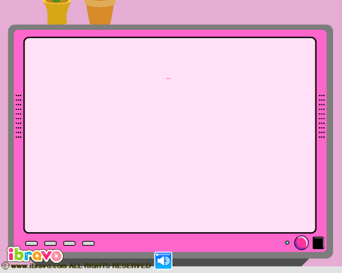Image resolution: width=342 pixels, height=273 pixels.
Task: Select the yellow flower pot
Action: 57,12
